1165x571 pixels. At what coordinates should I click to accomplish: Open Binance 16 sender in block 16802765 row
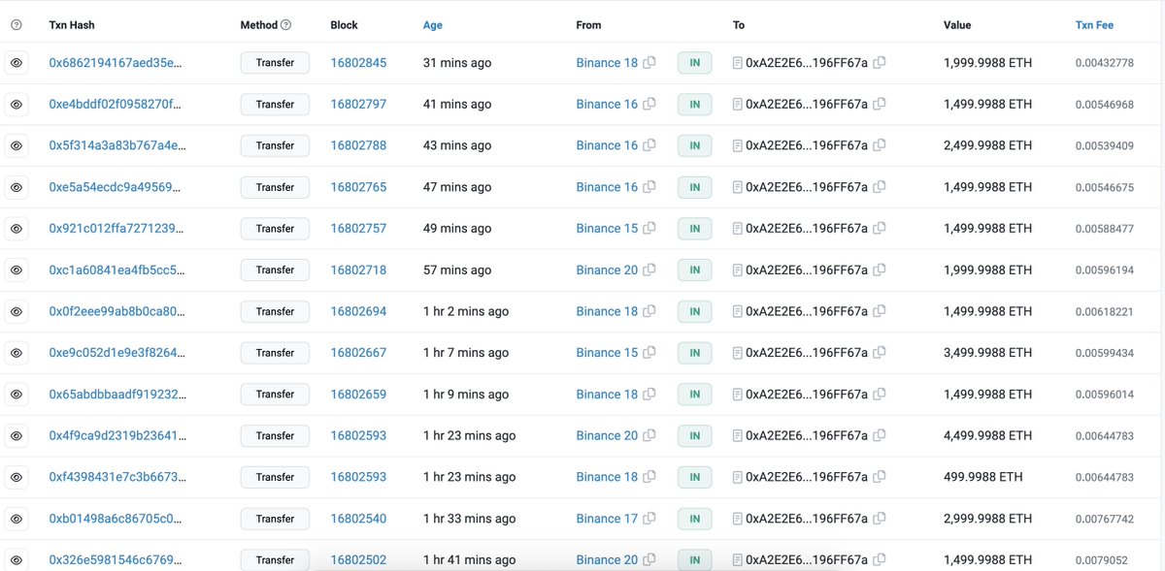pos(607,187)
